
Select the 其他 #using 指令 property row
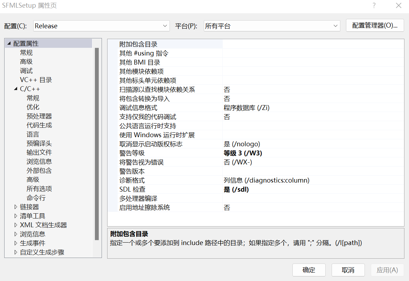[256, 53]
